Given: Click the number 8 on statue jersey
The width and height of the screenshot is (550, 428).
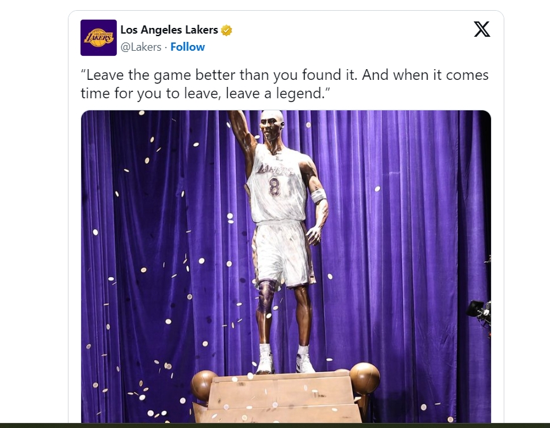Looking at the screenshot, I should pos(275,187).
